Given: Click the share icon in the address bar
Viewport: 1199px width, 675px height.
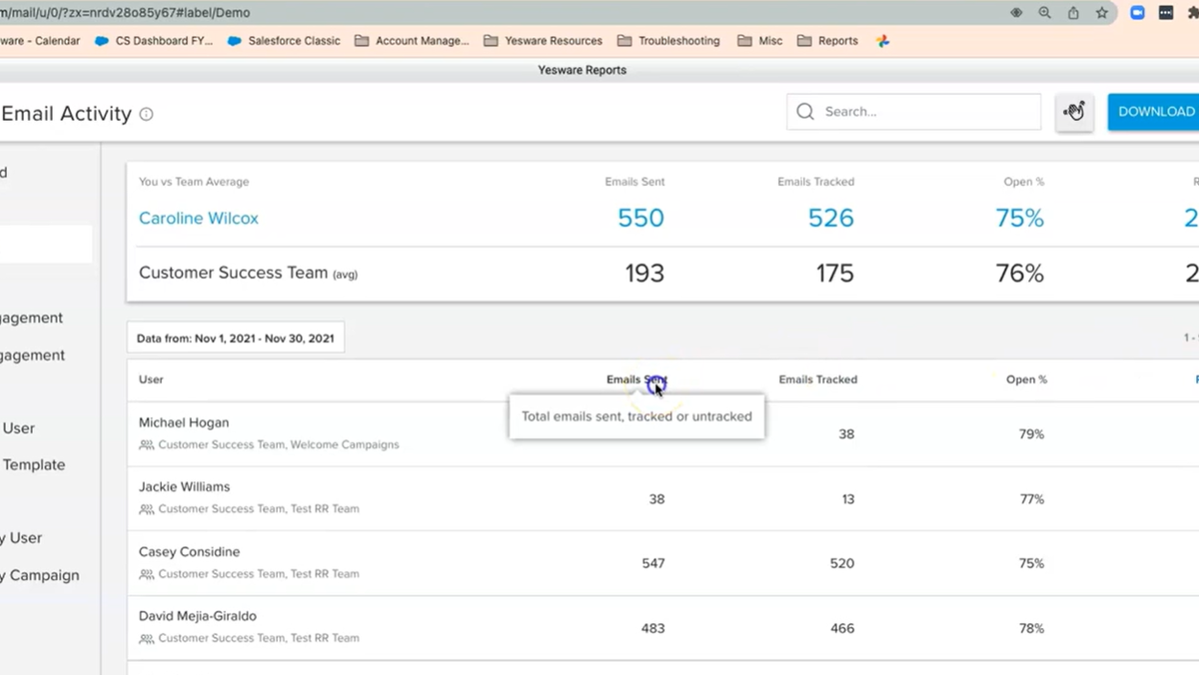Looking at the screenshot, I should [x=1073, y=12].
